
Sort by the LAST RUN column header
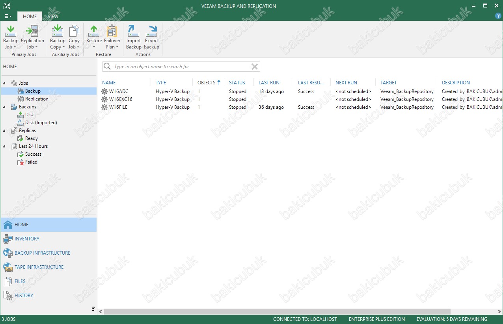269,82
